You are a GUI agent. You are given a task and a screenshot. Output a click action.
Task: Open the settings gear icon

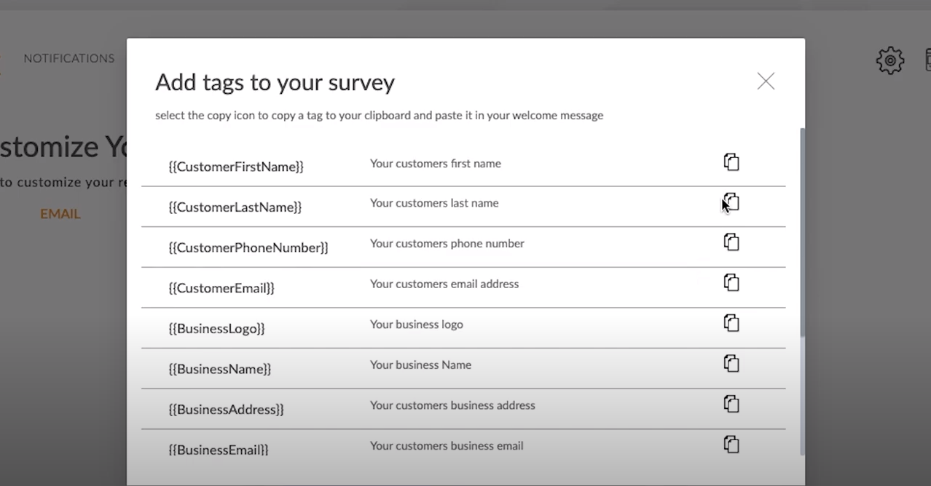(889, 60)
